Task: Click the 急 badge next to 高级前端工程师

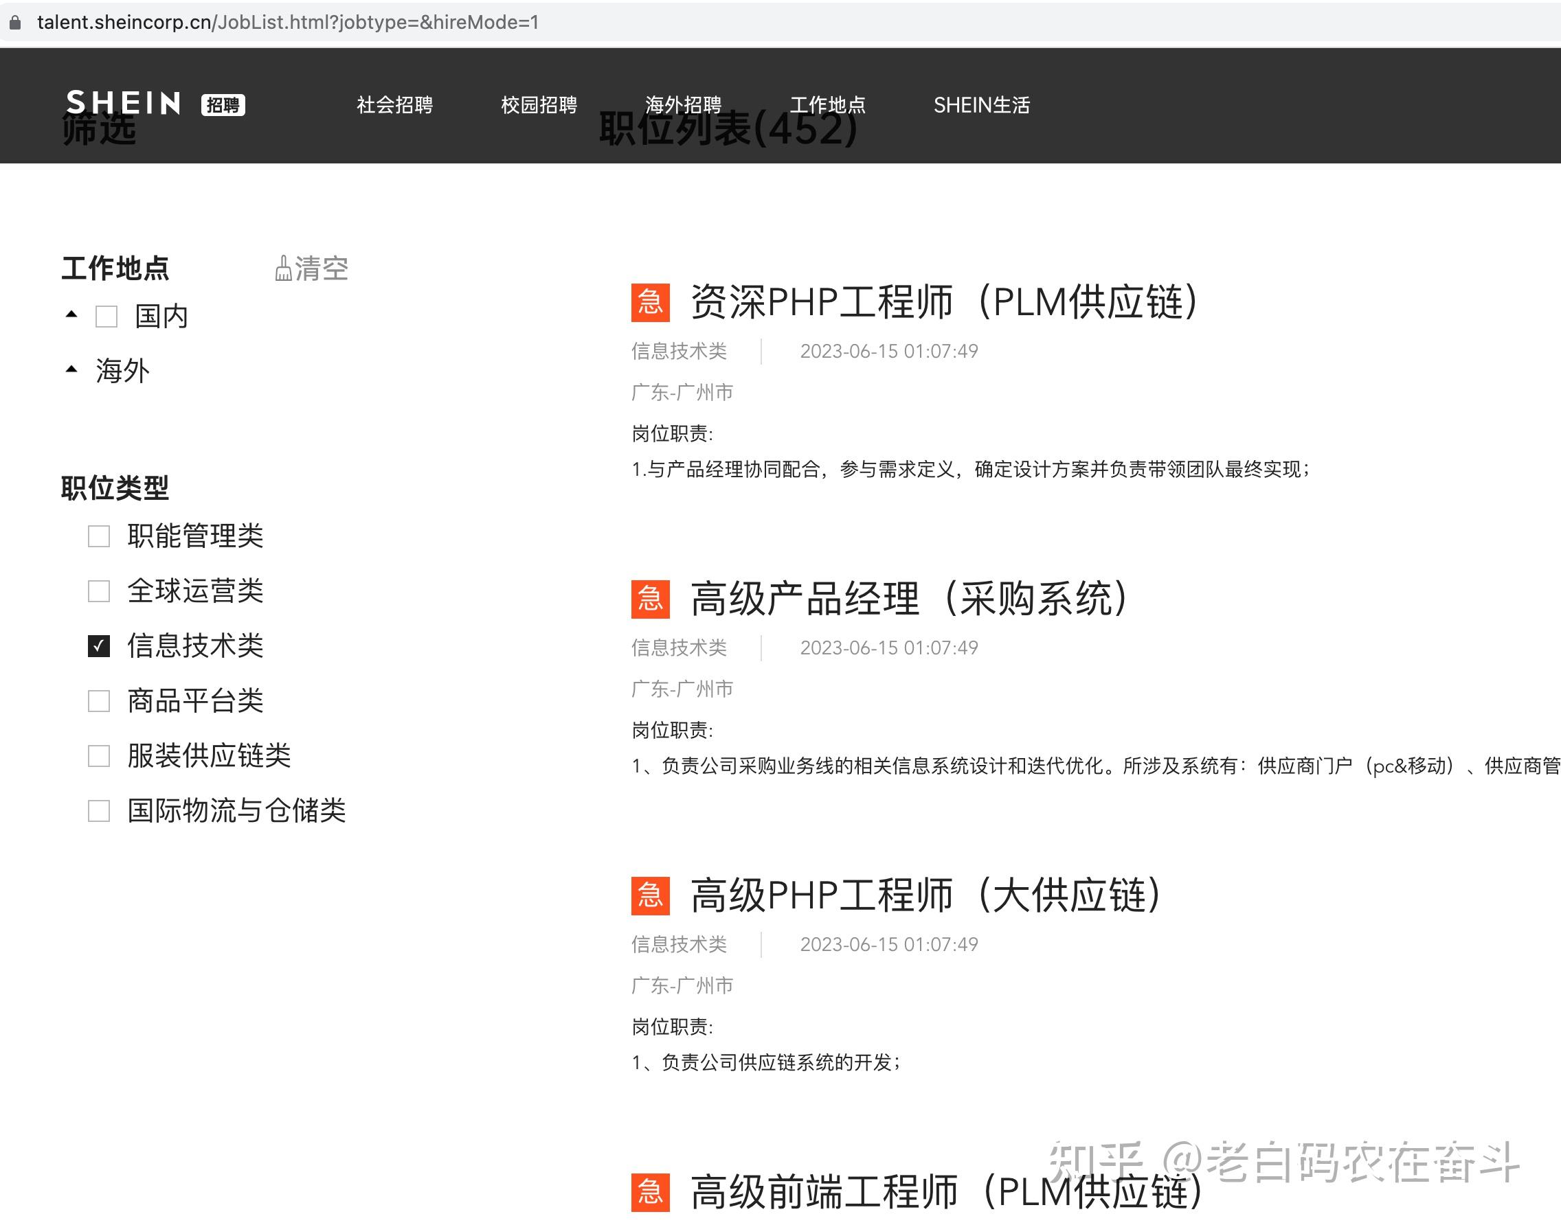Action: point(648,1192)
